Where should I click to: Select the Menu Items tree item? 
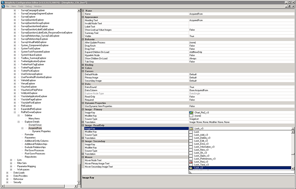tap(34, 119)
